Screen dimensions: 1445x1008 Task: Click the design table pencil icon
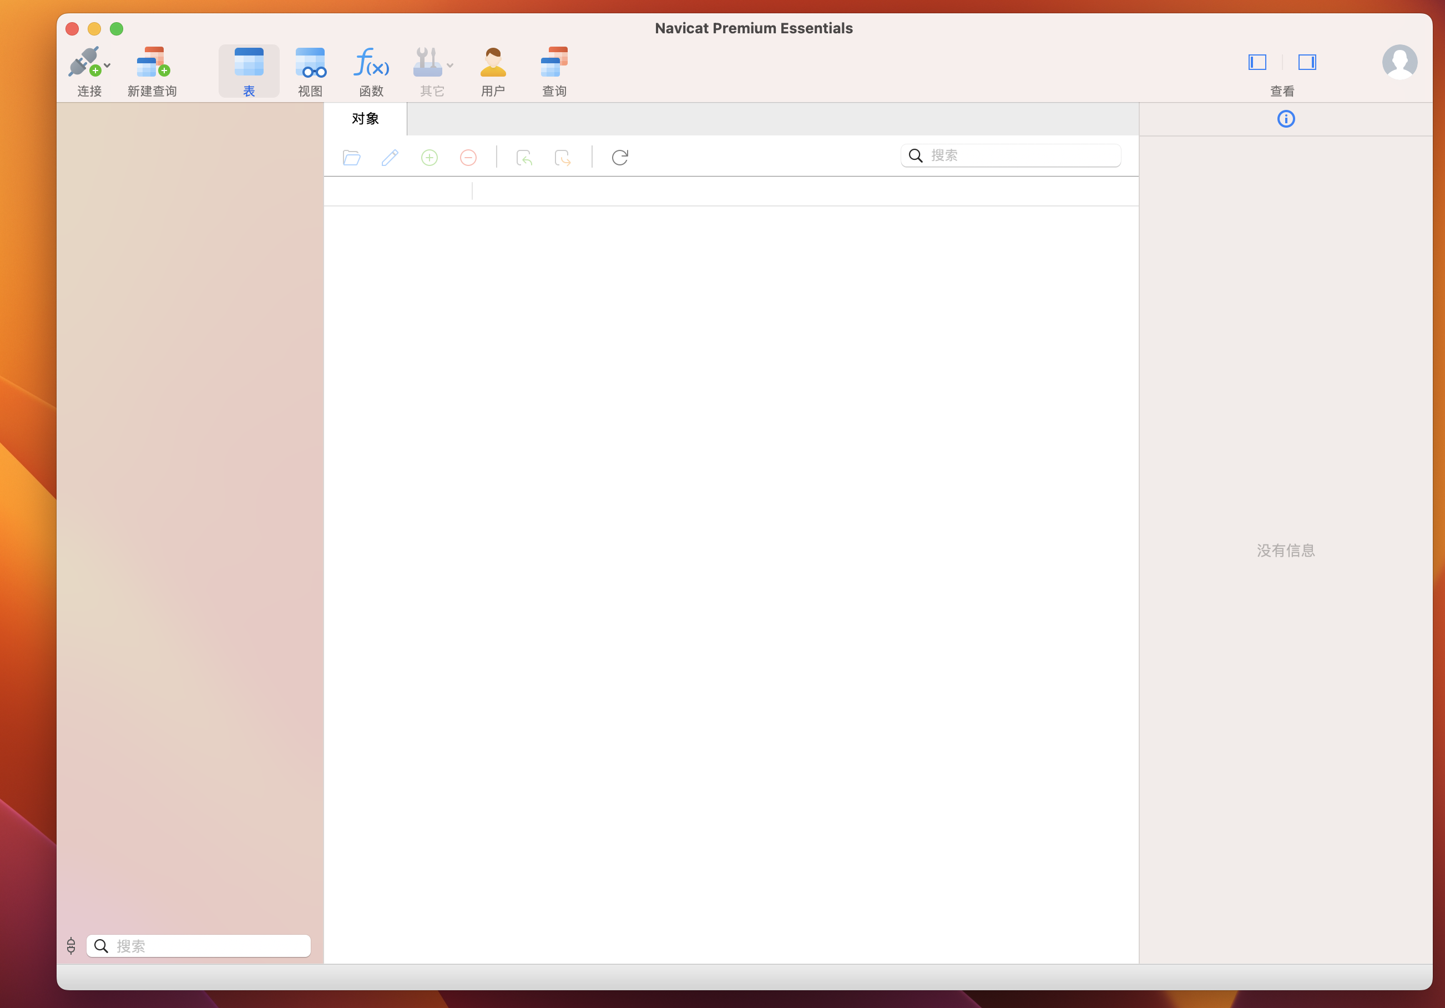click(x=390, y=158)
